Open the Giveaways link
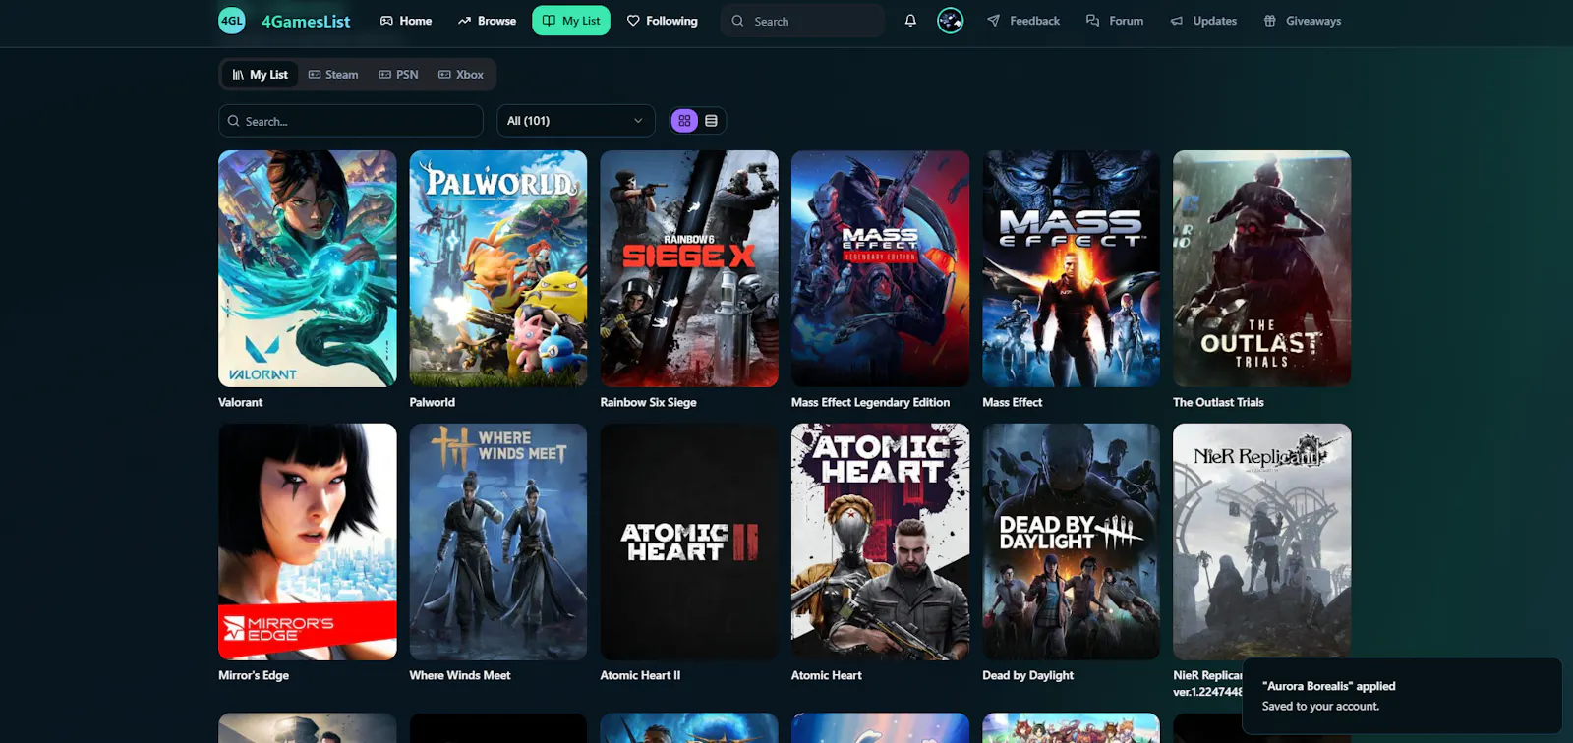 pyautogui.click(x=1303, y=21)
